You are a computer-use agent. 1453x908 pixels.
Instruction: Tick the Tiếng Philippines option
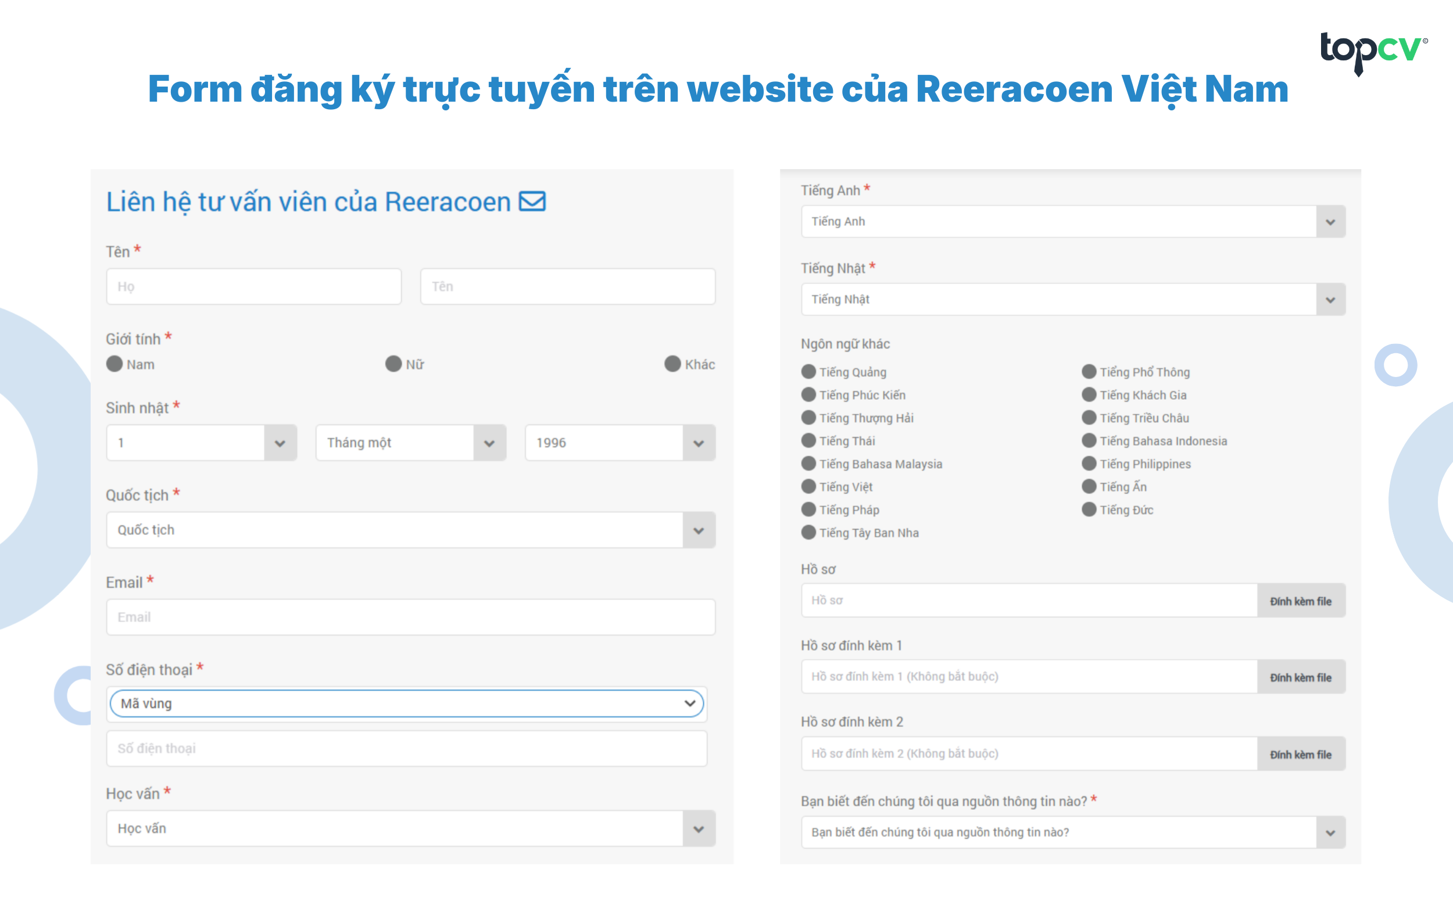click(x=1089, y=464)
